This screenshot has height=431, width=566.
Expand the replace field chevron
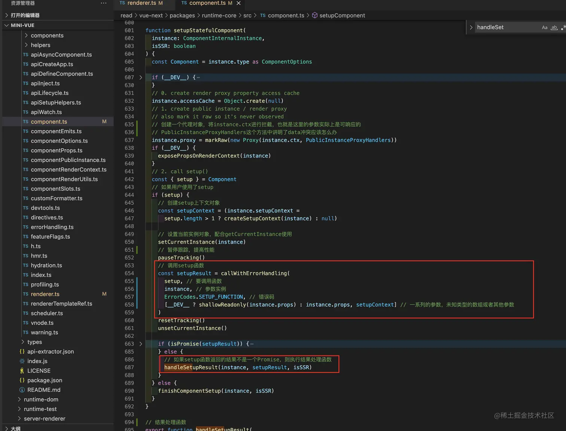click(471, 27)
